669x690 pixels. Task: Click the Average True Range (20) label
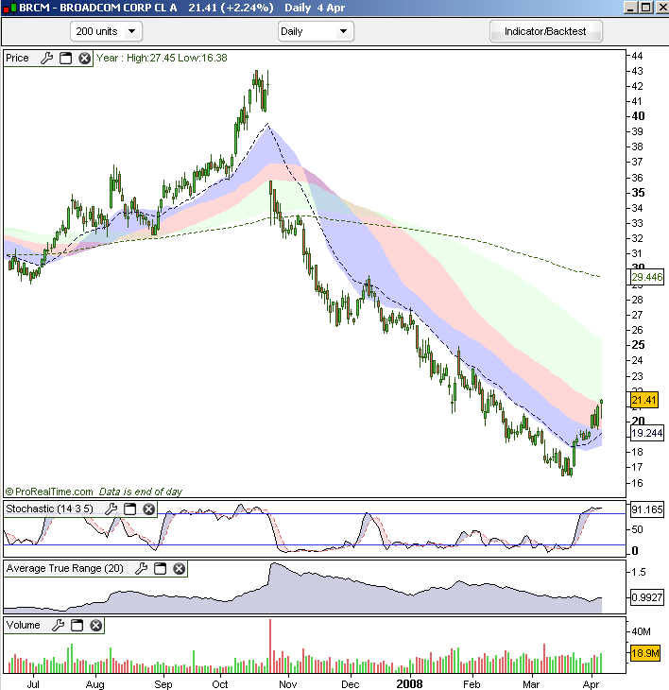(x=64, y=569)
